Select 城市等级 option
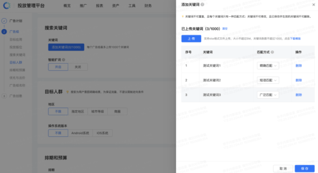The width and height of the screenshot is (318, 173). (x=97, y=111)
